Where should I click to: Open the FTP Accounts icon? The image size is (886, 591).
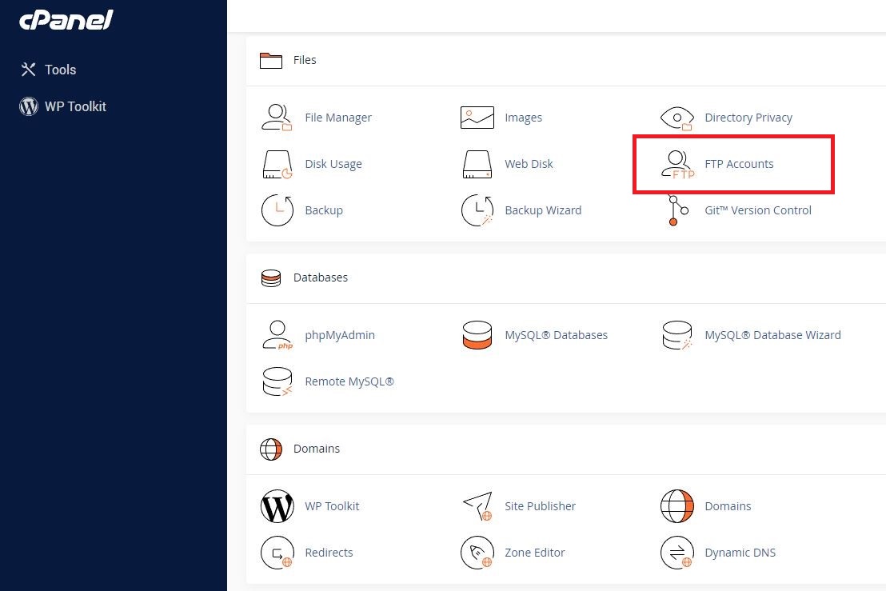(x=677, y=165)
